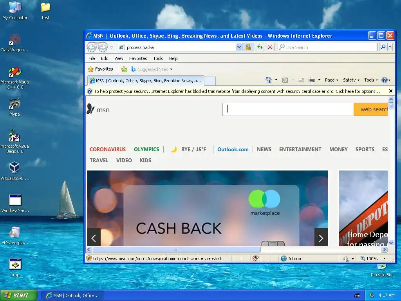Select Microsoft Visual Basic 6.0 icon
This screenshot has width=401, height=301.
(x=15, y=141)
